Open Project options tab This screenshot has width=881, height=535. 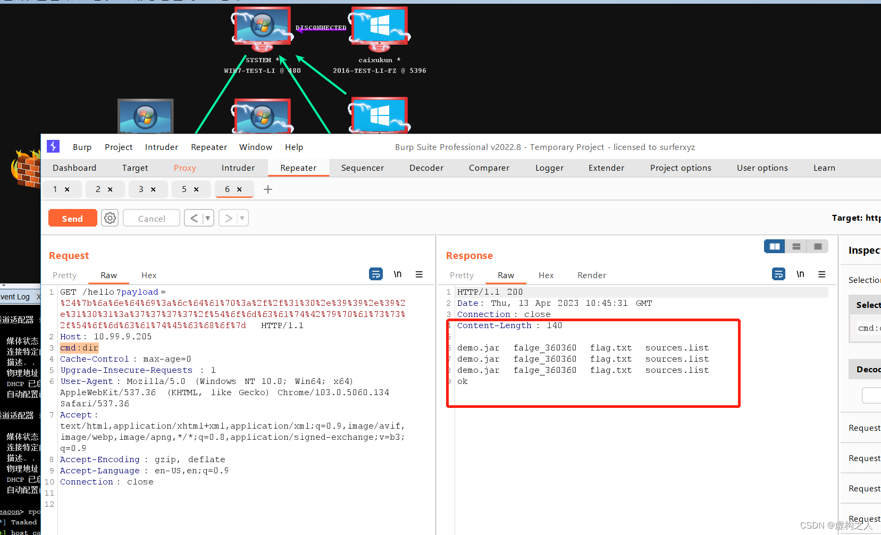(681, 168)
